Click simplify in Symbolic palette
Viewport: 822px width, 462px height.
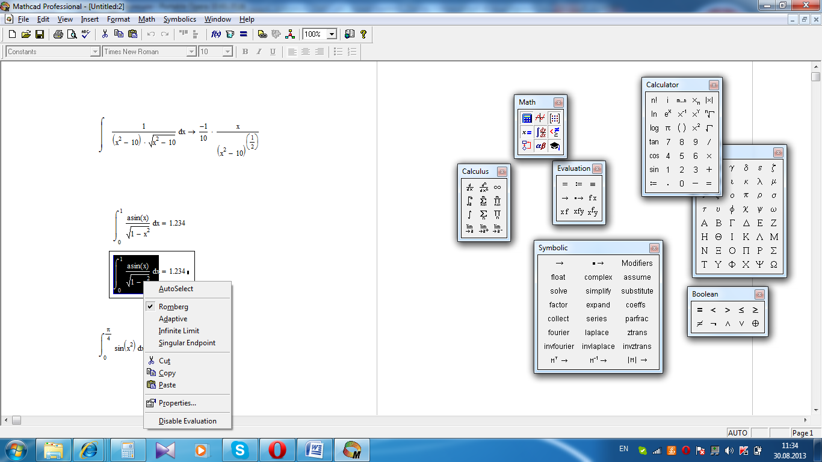pos(598,291)
